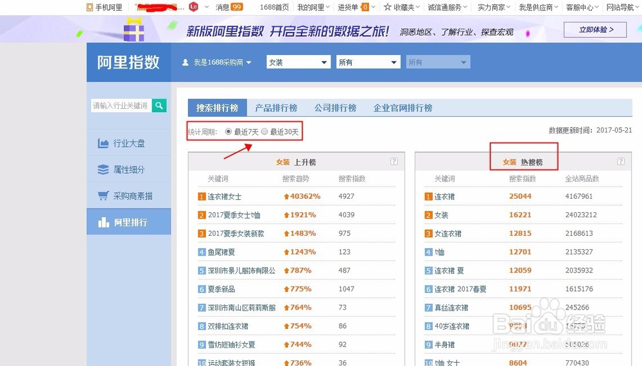Viewport: 642px width, 366px height.
Task: Open 行业大盘 sidebar menu item
Action: (x=128, y=143)
